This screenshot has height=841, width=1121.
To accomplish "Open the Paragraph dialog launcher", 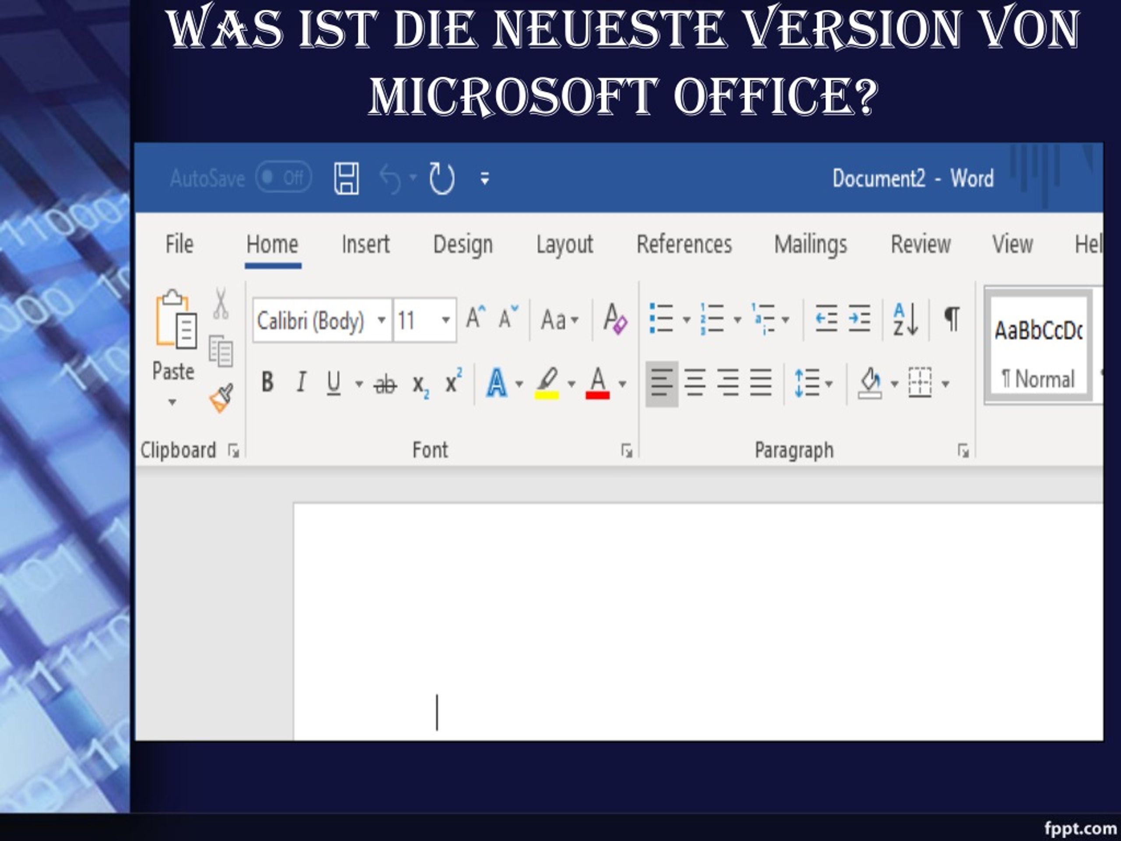I will (963, 450).
